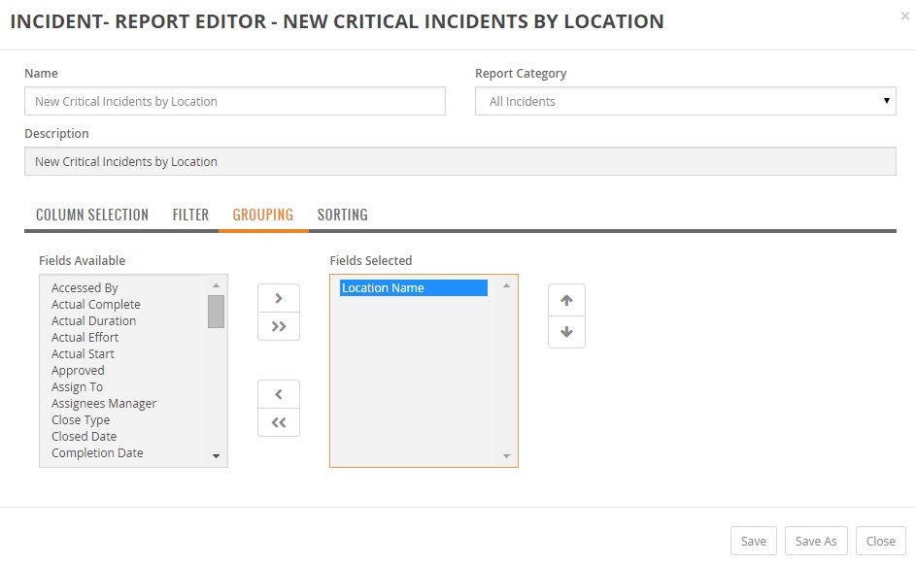Switch to the Column Selection tab
Image resolution: width=916 pixels, height=564 pixels.
[92, 215]
